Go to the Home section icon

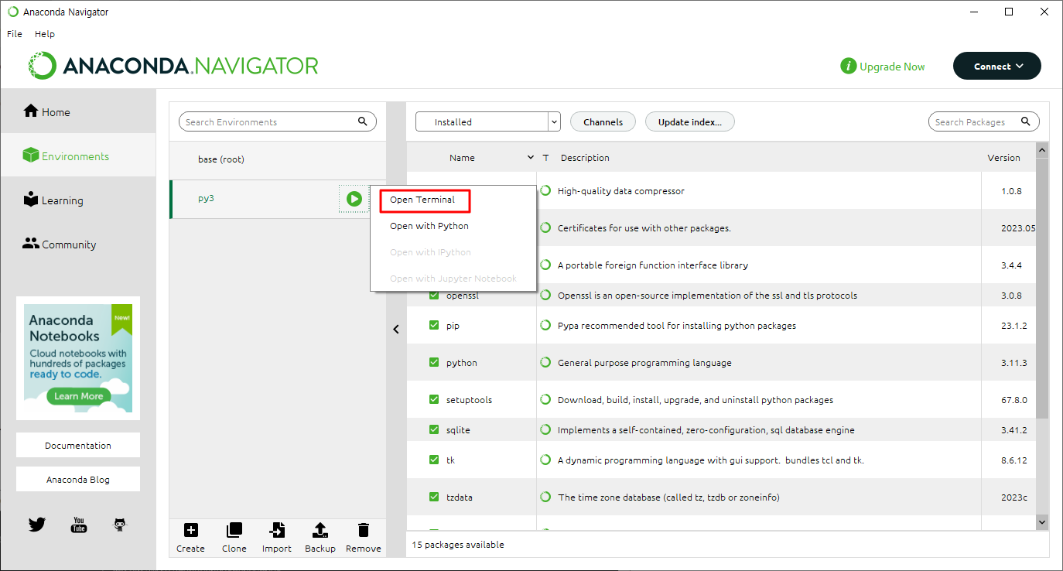[x=31, y=111]
